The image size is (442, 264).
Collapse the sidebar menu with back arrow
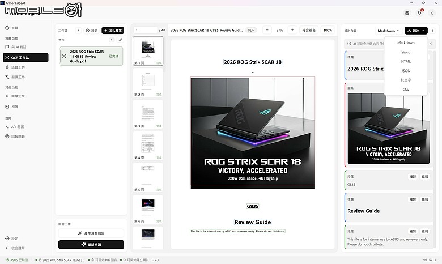15,248
